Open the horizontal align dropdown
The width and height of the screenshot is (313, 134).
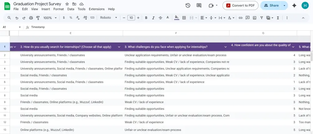[x=204, y=18]
